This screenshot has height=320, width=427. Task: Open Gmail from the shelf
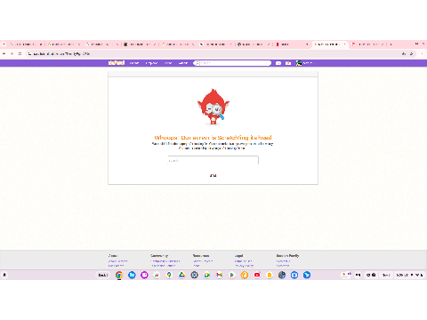[x=220, y=275]
